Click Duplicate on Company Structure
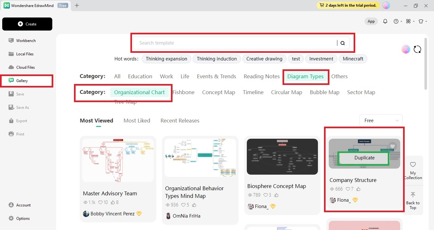Image resolution: width=434 pixels, height=230 pixels. (364, 158)
